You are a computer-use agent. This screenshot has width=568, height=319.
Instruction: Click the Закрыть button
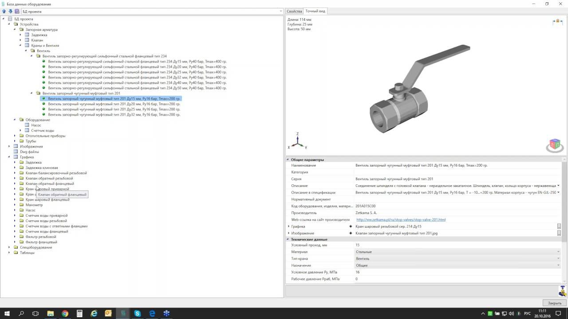(554, 303)
